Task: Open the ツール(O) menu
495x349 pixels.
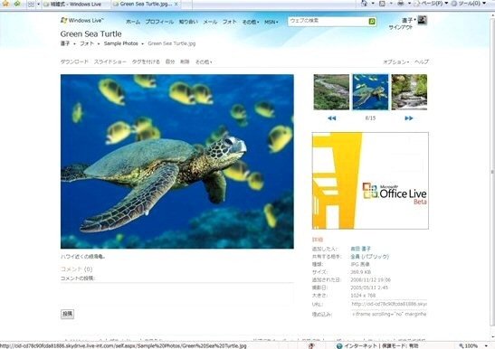Action: point(469,4)
